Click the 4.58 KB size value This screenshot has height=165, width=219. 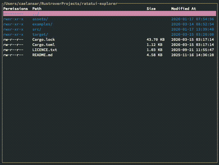[154, 55]
